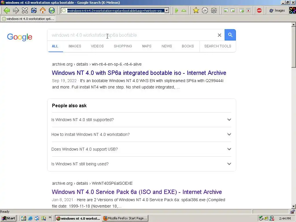Switch to the NEWS search tab
Screen dimensions: 296x222
coord(167,46)
